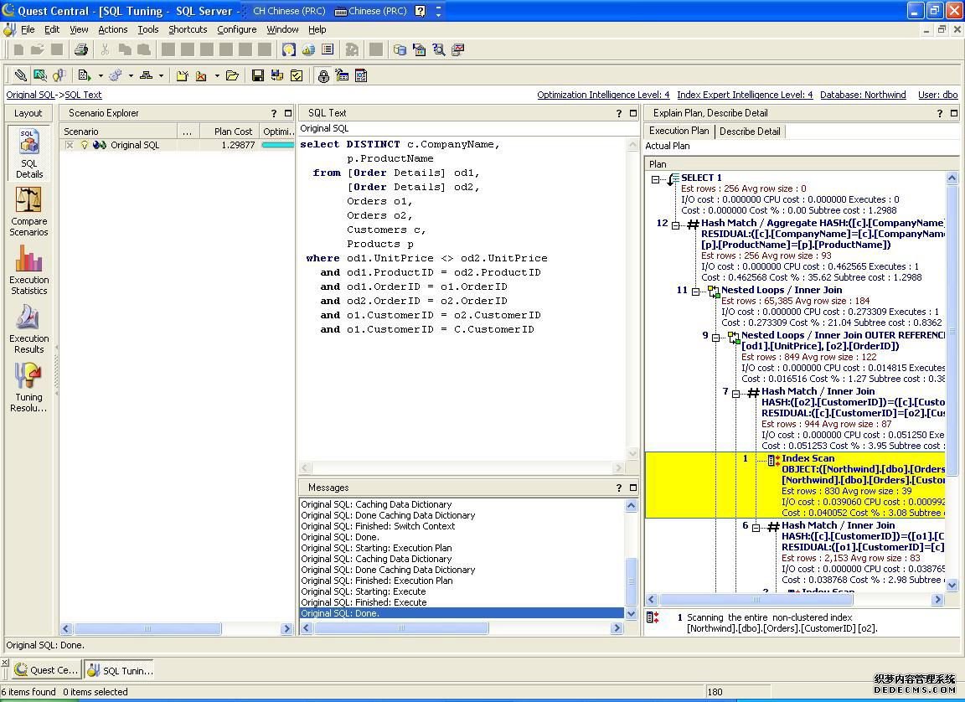The width and height of the screenshot is (965, 702).
Task: Maximize the Messages panel
Action: pos(633,488)
